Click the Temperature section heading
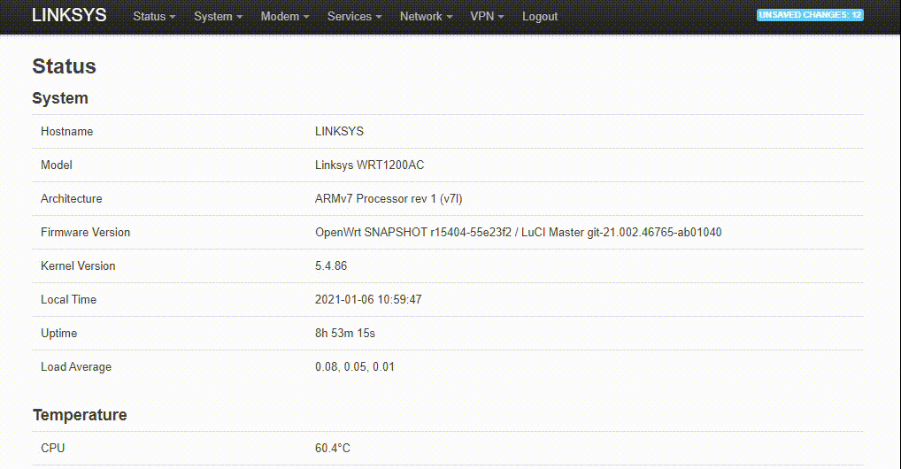Screen dimensions: 901x469 click(x=80, y=415)
